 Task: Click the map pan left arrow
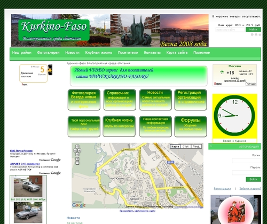point(75,150)
